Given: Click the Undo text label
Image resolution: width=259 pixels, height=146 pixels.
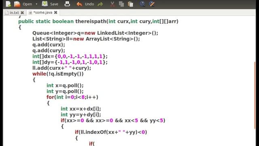Looking at the screenshot, I should [89, 4].
